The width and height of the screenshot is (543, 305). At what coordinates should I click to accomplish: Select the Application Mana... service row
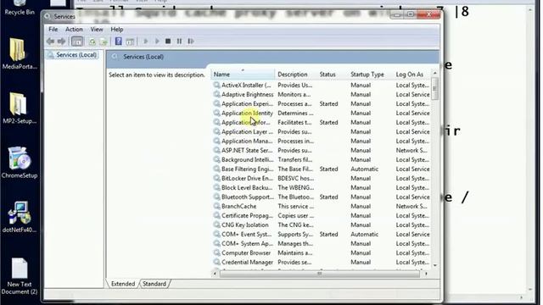tap(321, 141)
